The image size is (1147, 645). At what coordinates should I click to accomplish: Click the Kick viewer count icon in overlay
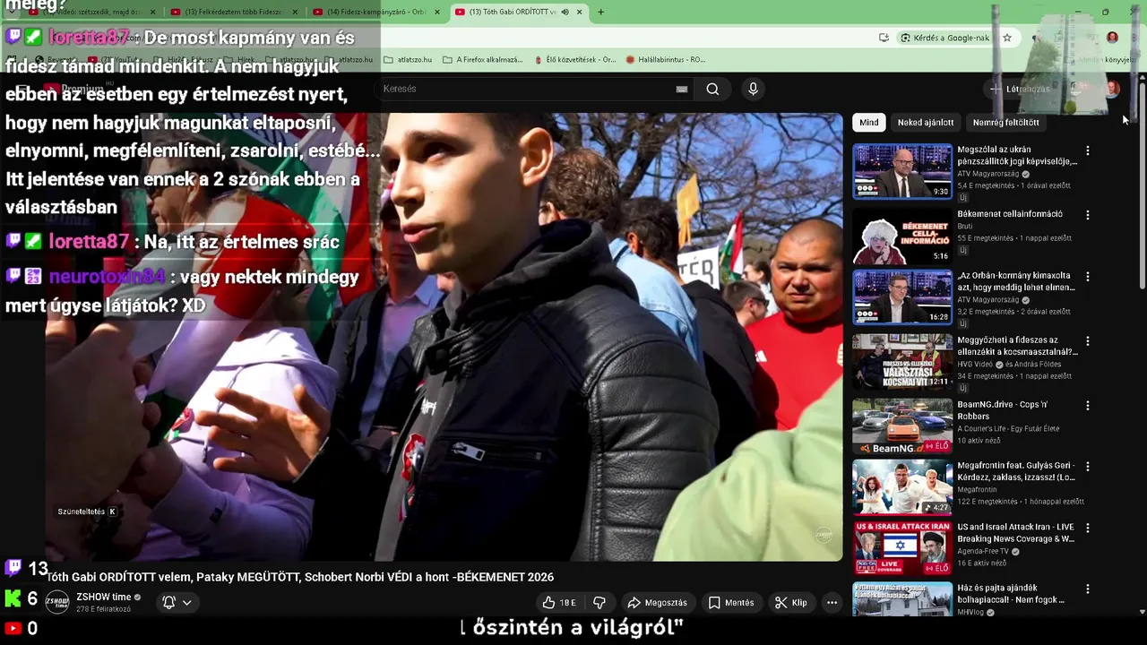[13, 598]
